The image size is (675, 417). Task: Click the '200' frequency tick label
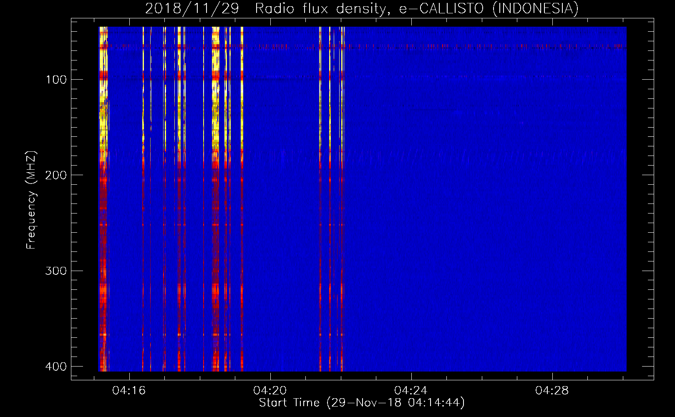tap(56, 175)
